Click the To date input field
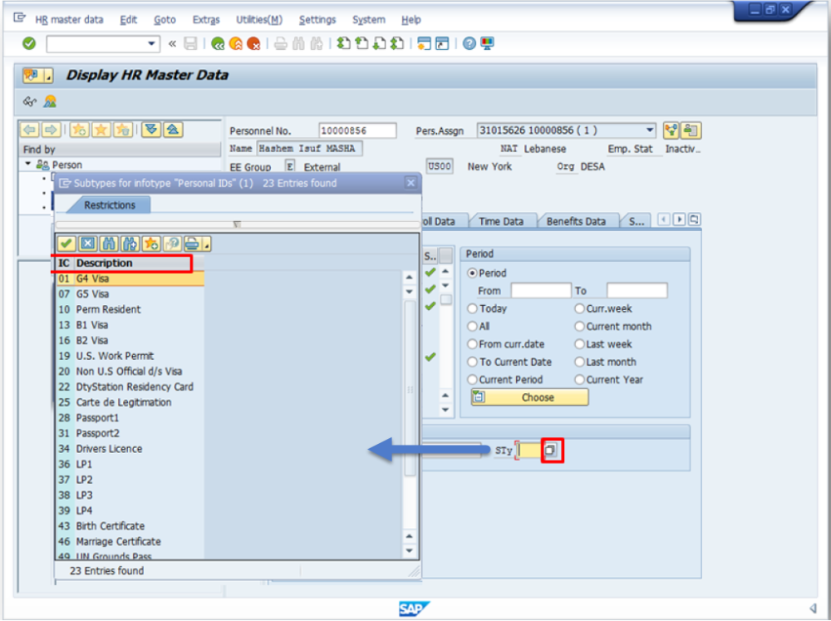Viewport: 831px width, 621px height. tap(637, 291)
